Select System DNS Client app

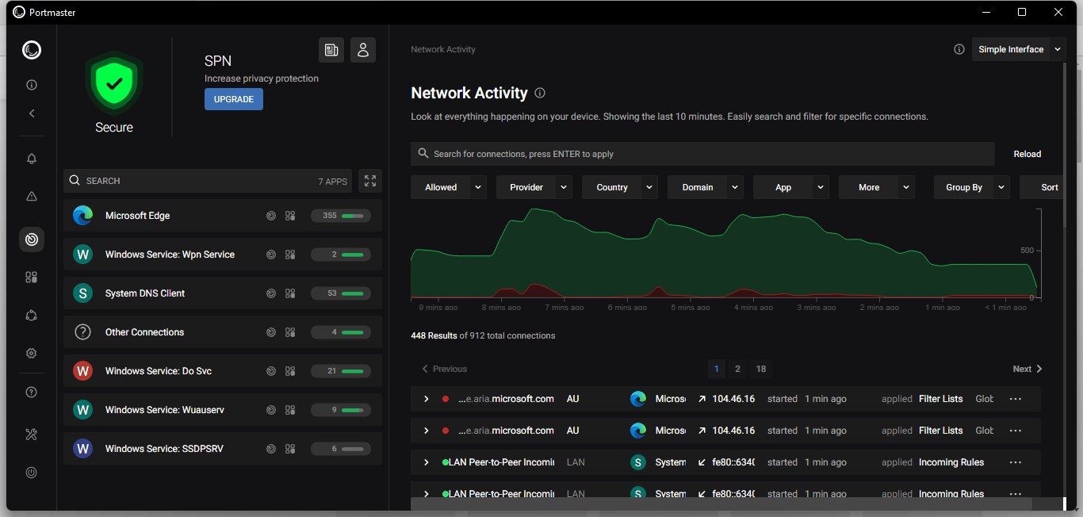223,293
